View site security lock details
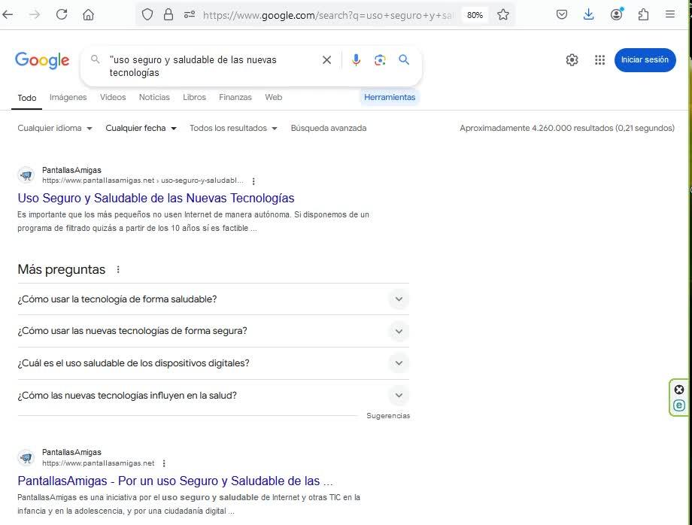 point(168,15)
